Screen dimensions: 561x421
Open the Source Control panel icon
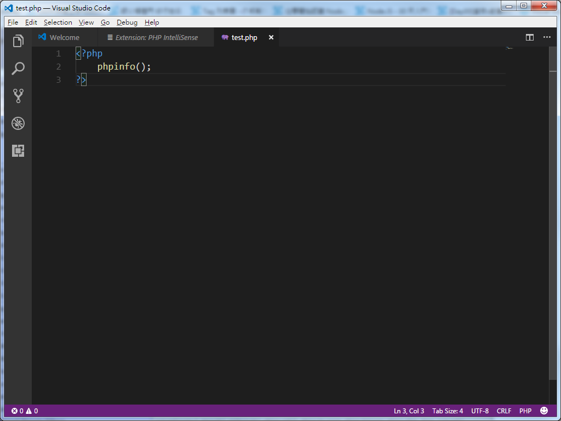(18, 95)
